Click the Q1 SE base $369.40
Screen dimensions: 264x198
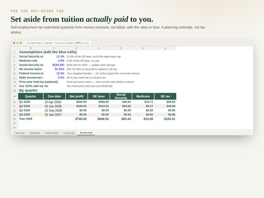(99, 102)
